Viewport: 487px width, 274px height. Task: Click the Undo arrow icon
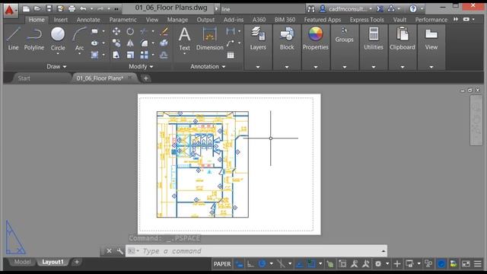[83, 8]
